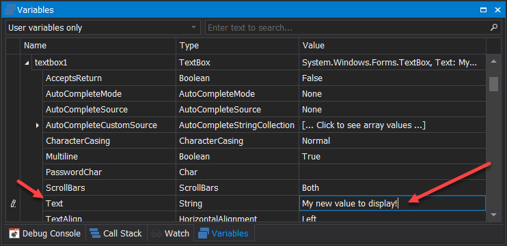Viewport: 507px width, 246px height.
Task: Click the search magnifier icon
Action: coord(494,27)
